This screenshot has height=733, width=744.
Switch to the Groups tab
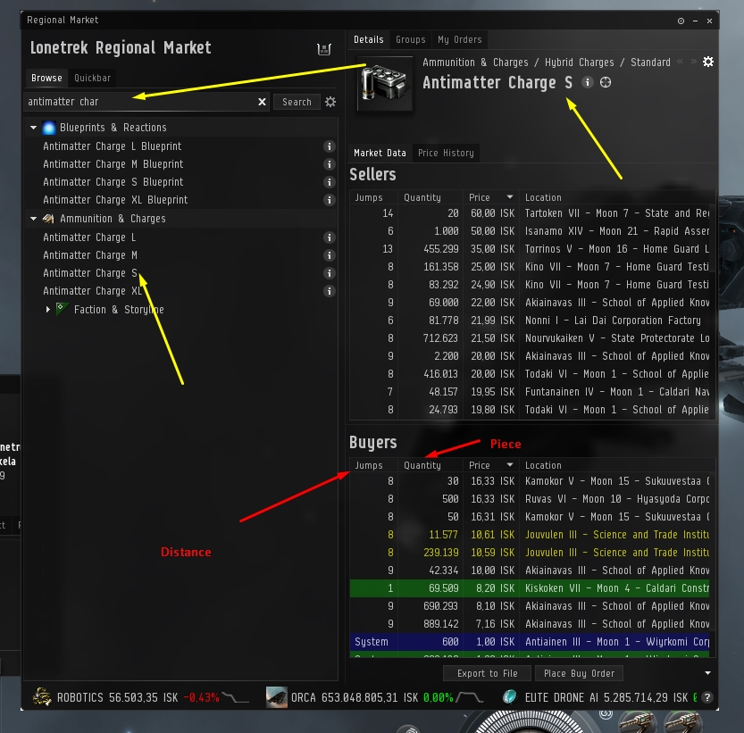(x=410, y=39)
